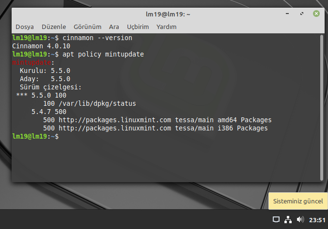328x229 pixels.
Task: Click the 'cinnamon --version' command text
Action: pyautogui.click(x=97, y=38)
